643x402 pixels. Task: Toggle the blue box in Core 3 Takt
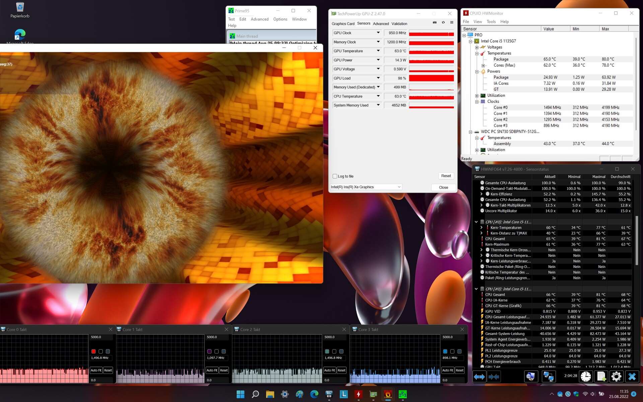tap(445, 351)
